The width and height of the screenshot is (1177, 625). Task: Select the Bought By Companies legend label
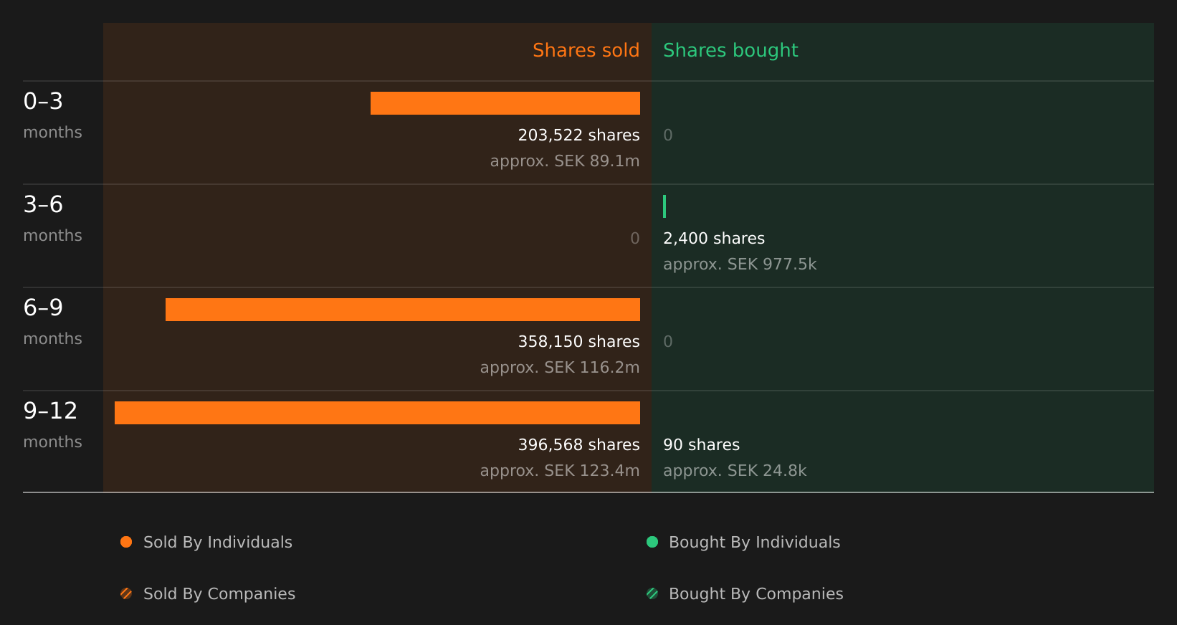click(756, 594)
